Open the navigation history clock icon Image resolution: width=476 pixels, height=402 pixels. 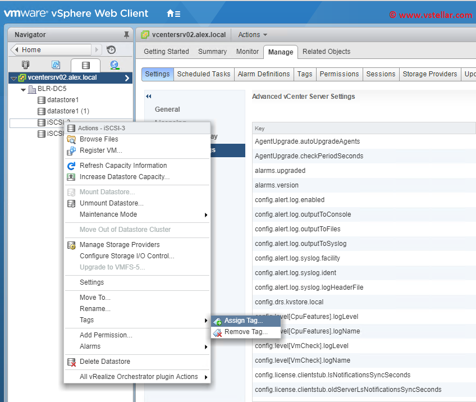(x=111, y=50)
